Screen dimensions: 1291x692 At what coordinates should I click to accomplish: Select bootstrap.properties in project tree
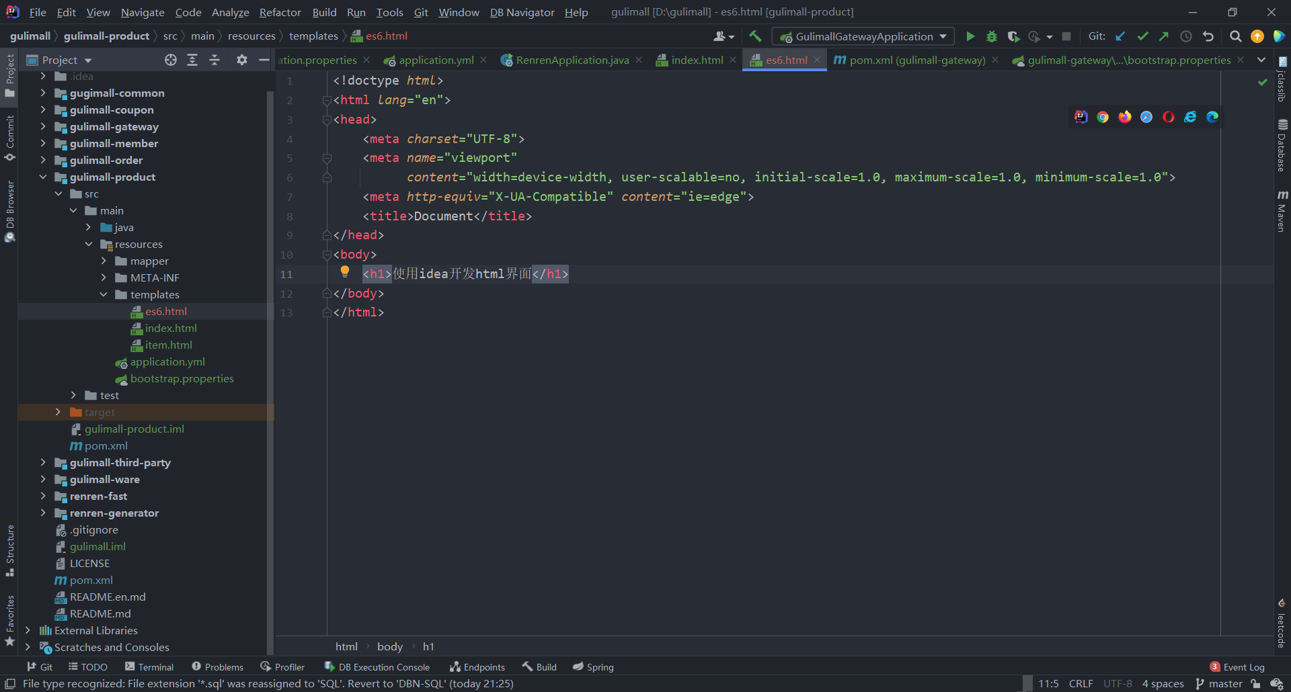(x=182, y=378)
